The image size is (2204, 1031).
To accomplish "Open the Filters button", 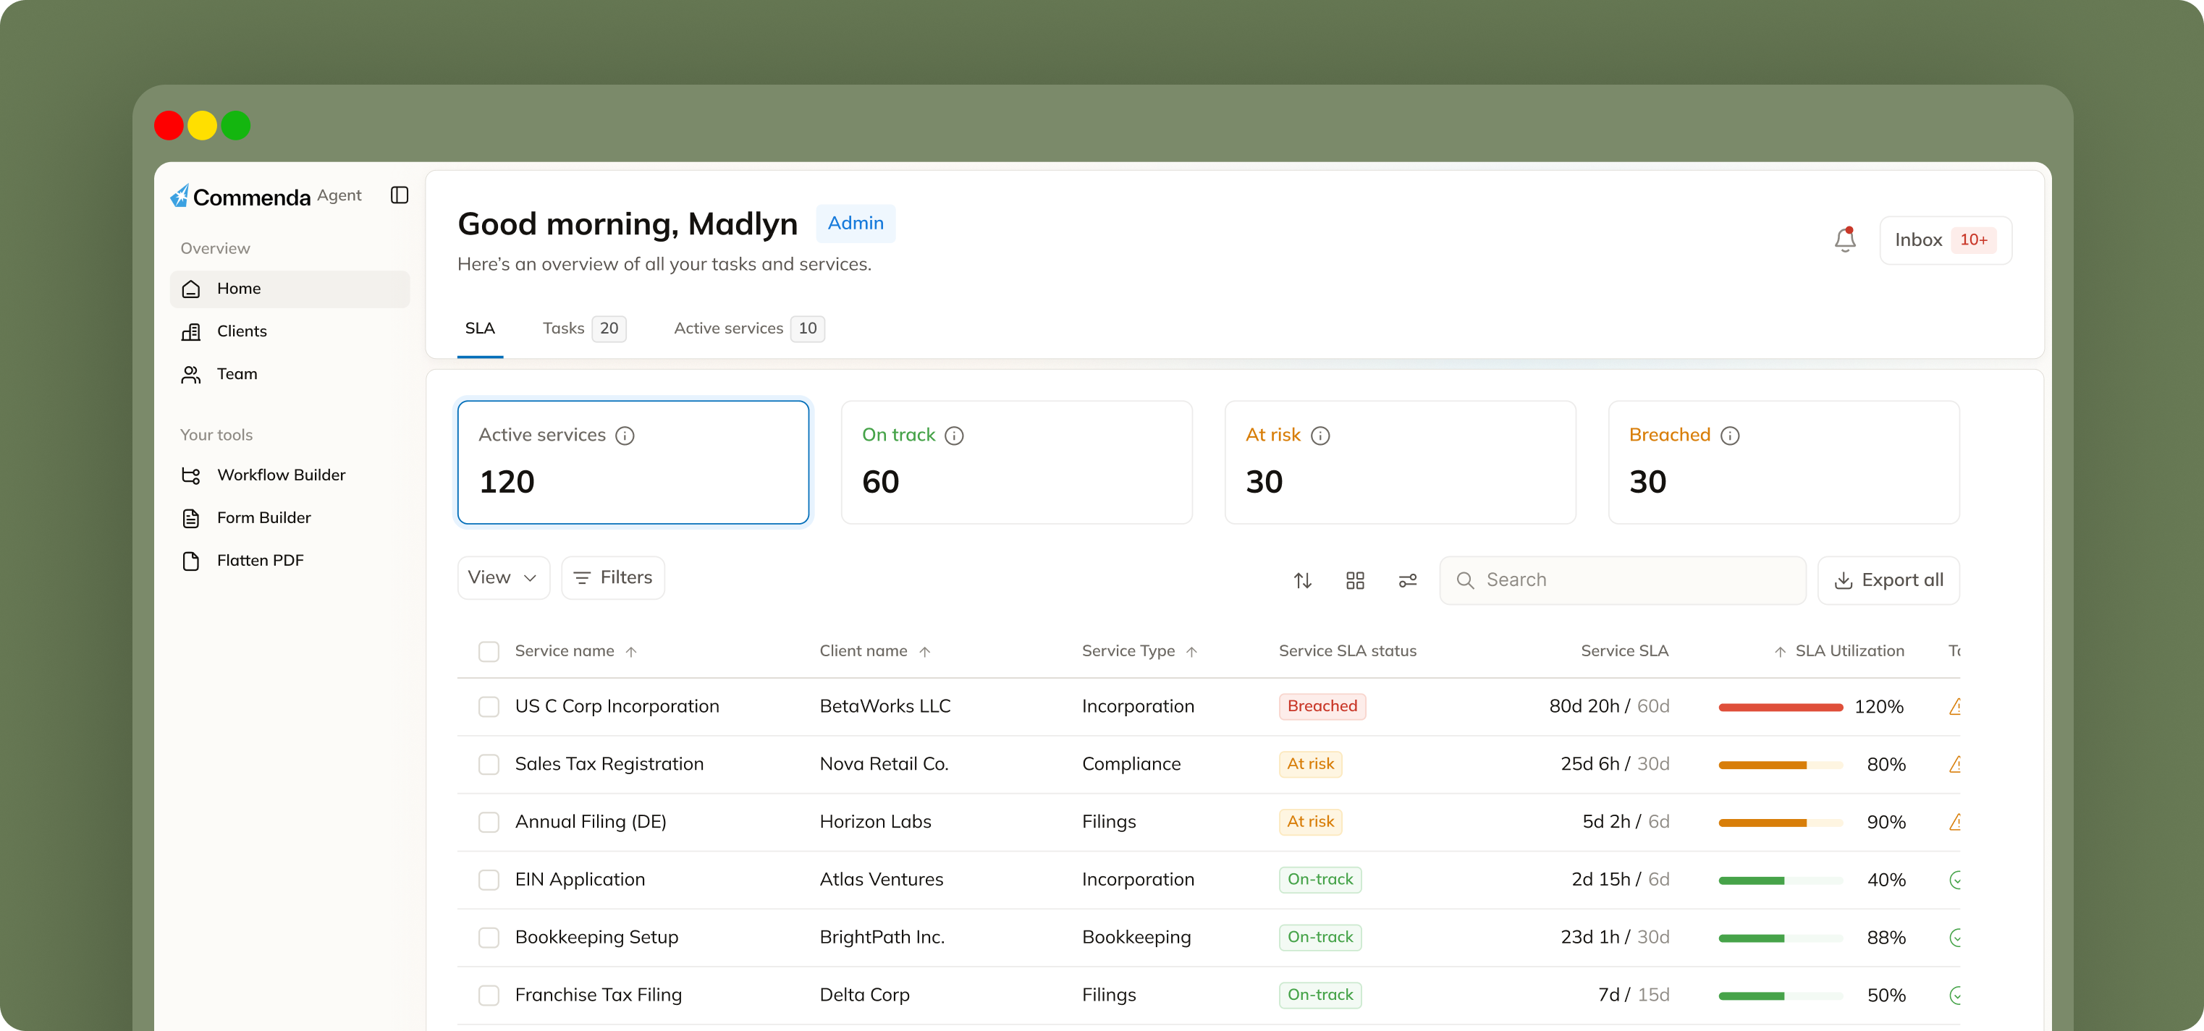I will coord(612,578).
